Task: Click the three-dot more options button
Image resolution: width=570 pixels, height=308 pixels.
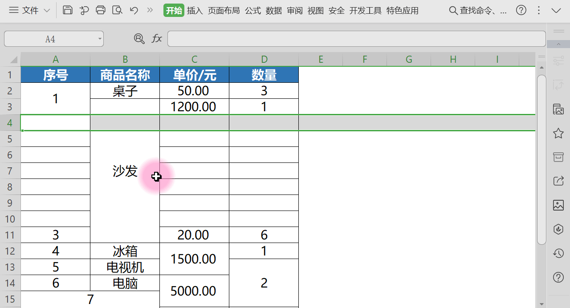Action: (539, 10)
